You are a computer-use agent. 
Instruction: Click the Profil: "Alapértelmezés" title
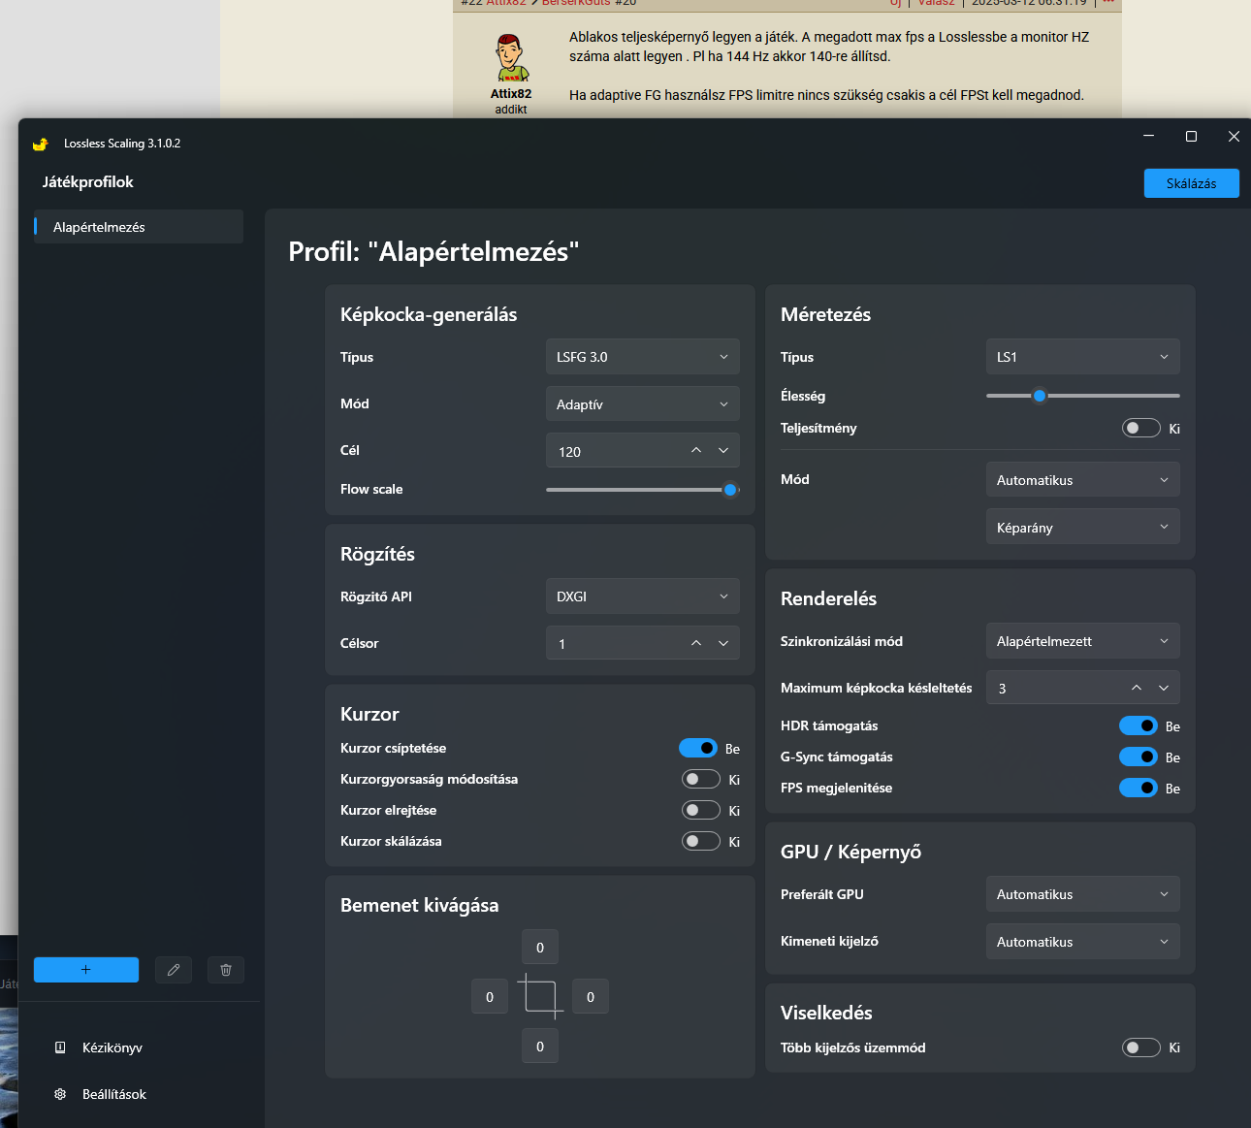(x=433, y=252)
